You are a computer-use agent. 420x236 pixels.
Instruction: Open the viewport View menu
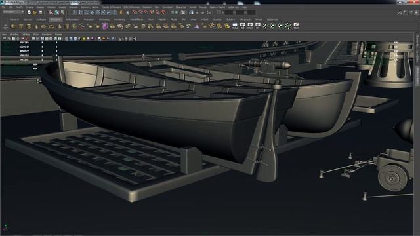click(x=5, y=35)
